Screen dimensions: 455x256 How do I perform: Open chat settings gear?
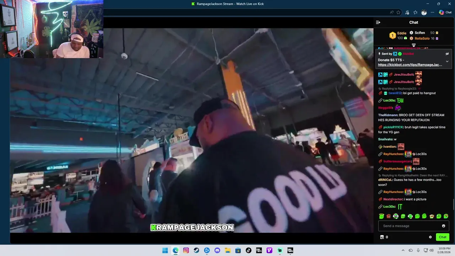[430, 237]
